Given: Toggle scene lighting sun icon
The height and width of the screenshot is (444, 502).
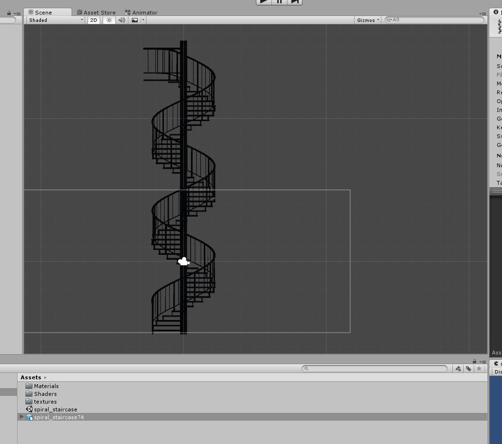Looking at the screenshot, I should [x=109, y=20].
